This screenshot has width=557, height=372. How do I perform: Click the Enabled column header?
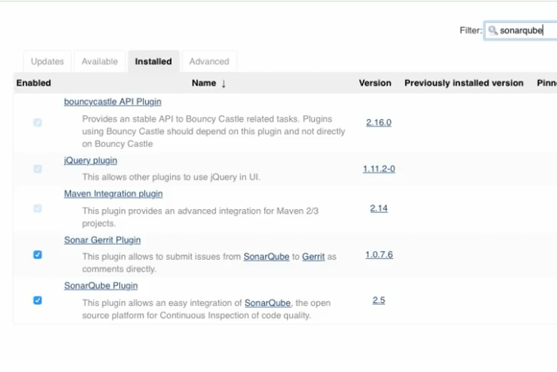click(33, 83)
